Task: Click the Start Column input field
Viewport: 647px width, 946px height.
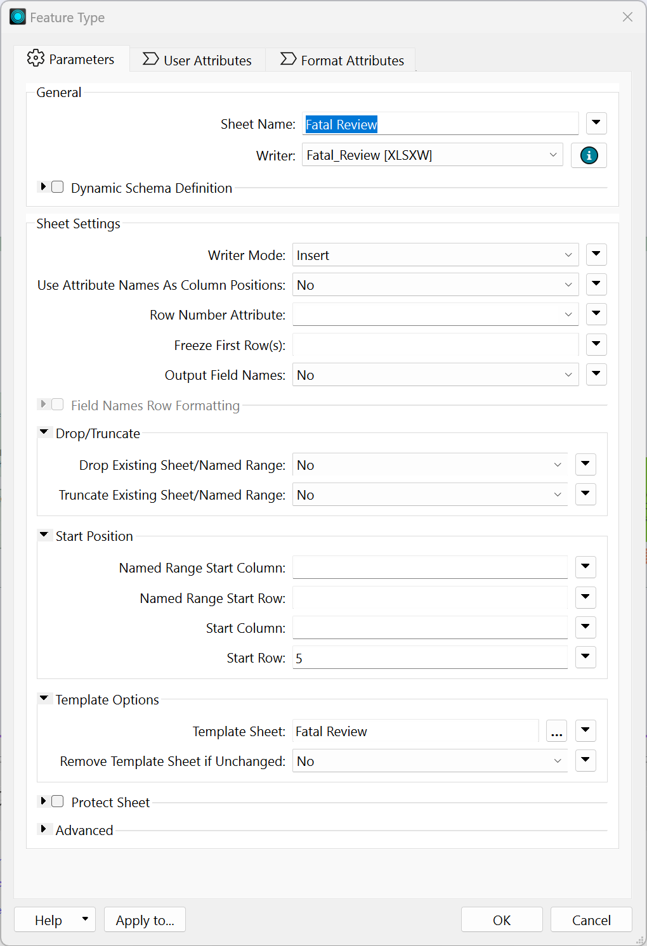Action: [x=430, y=628]
